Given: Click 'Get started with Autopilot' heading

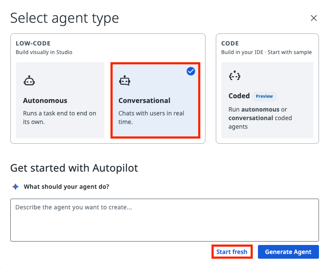Looking at the screenshot, I should click(74, 168).
